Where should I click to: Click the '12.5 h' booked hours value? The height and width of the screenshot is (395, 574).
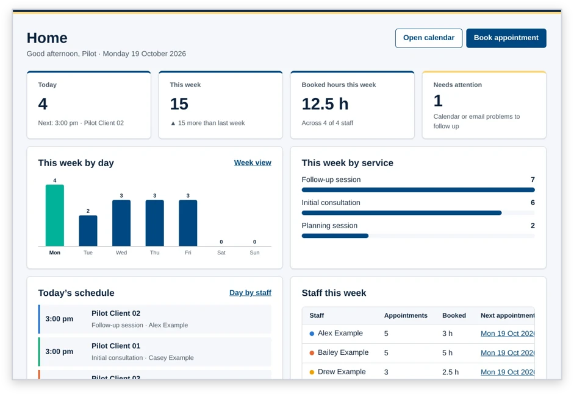[325, 104]
